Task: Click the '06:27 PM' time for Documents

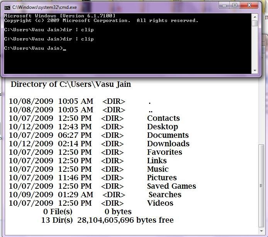Action: (x=75, y=135)
